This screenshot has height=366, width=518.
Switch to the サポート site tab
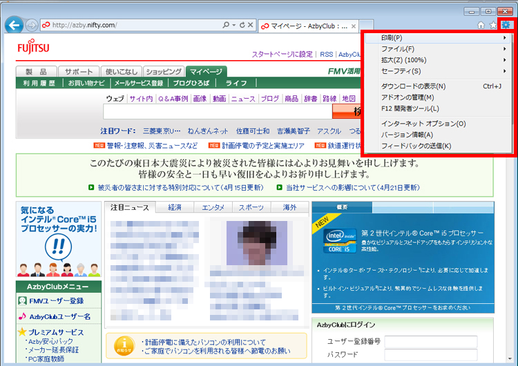point(79,71)
